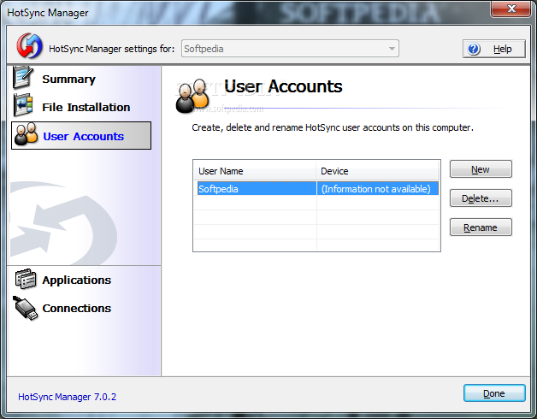Screen dimensions: 537x419
Task: Select the User Accounts section label
Action: 83,136
